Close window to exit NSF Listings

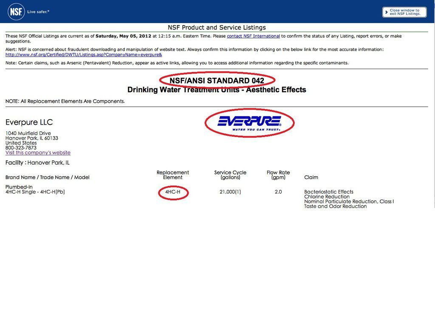point(404,12)
